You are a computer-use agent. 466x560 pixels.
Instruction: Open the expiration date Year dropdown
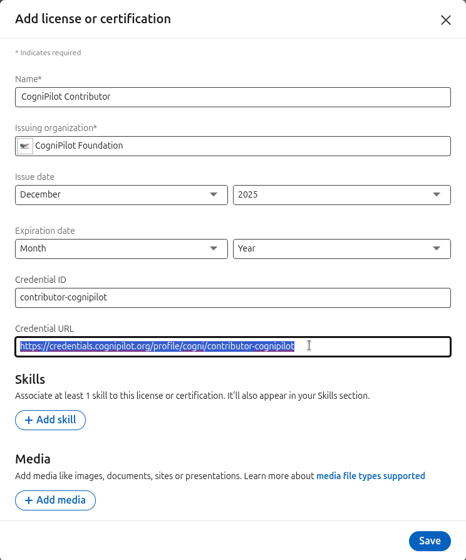click(x=341, y=248)
